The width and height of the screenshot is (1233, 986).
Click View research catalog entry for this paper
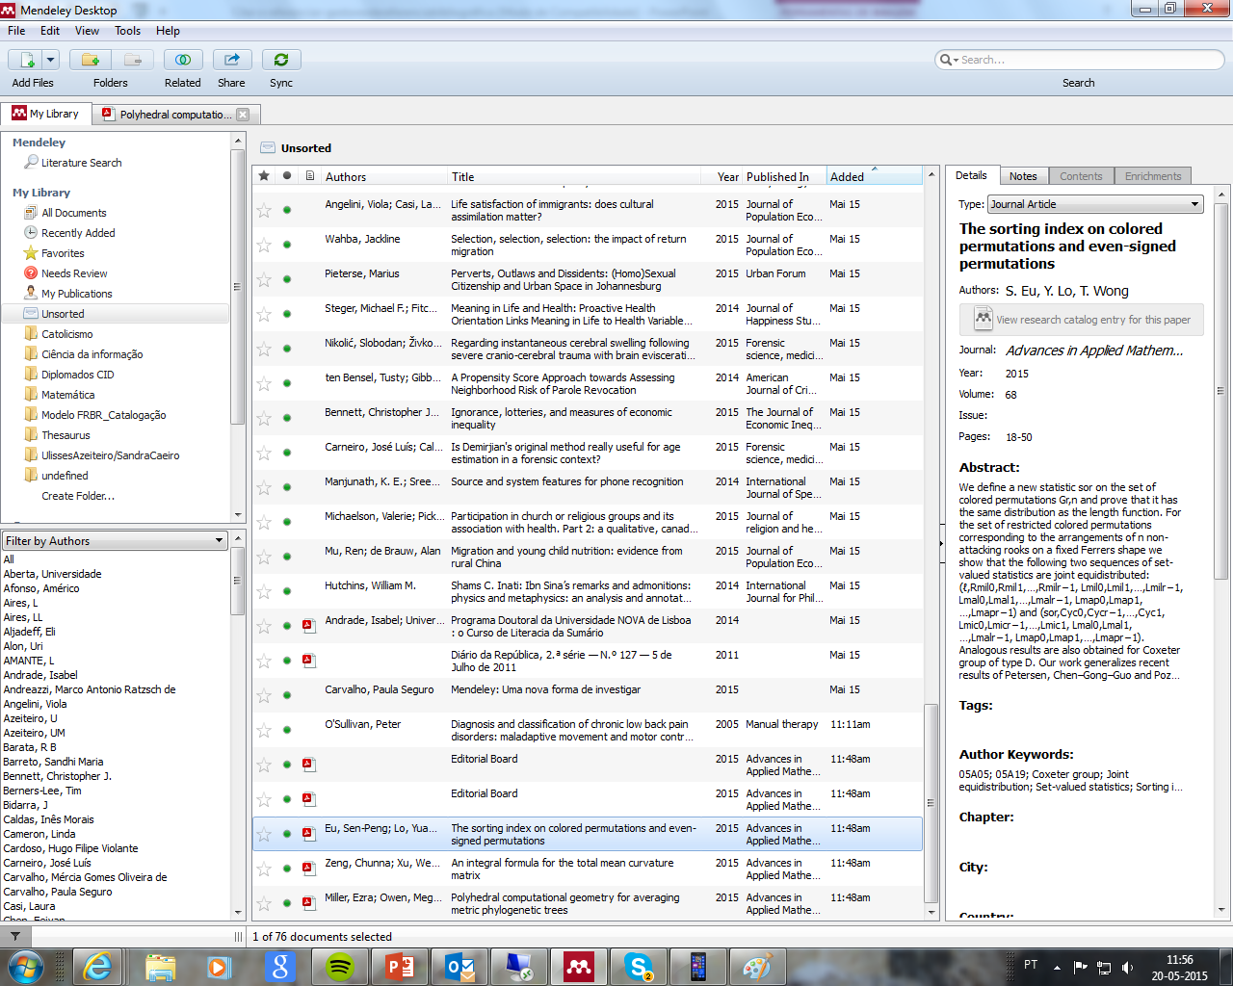tap(1082, 320)
